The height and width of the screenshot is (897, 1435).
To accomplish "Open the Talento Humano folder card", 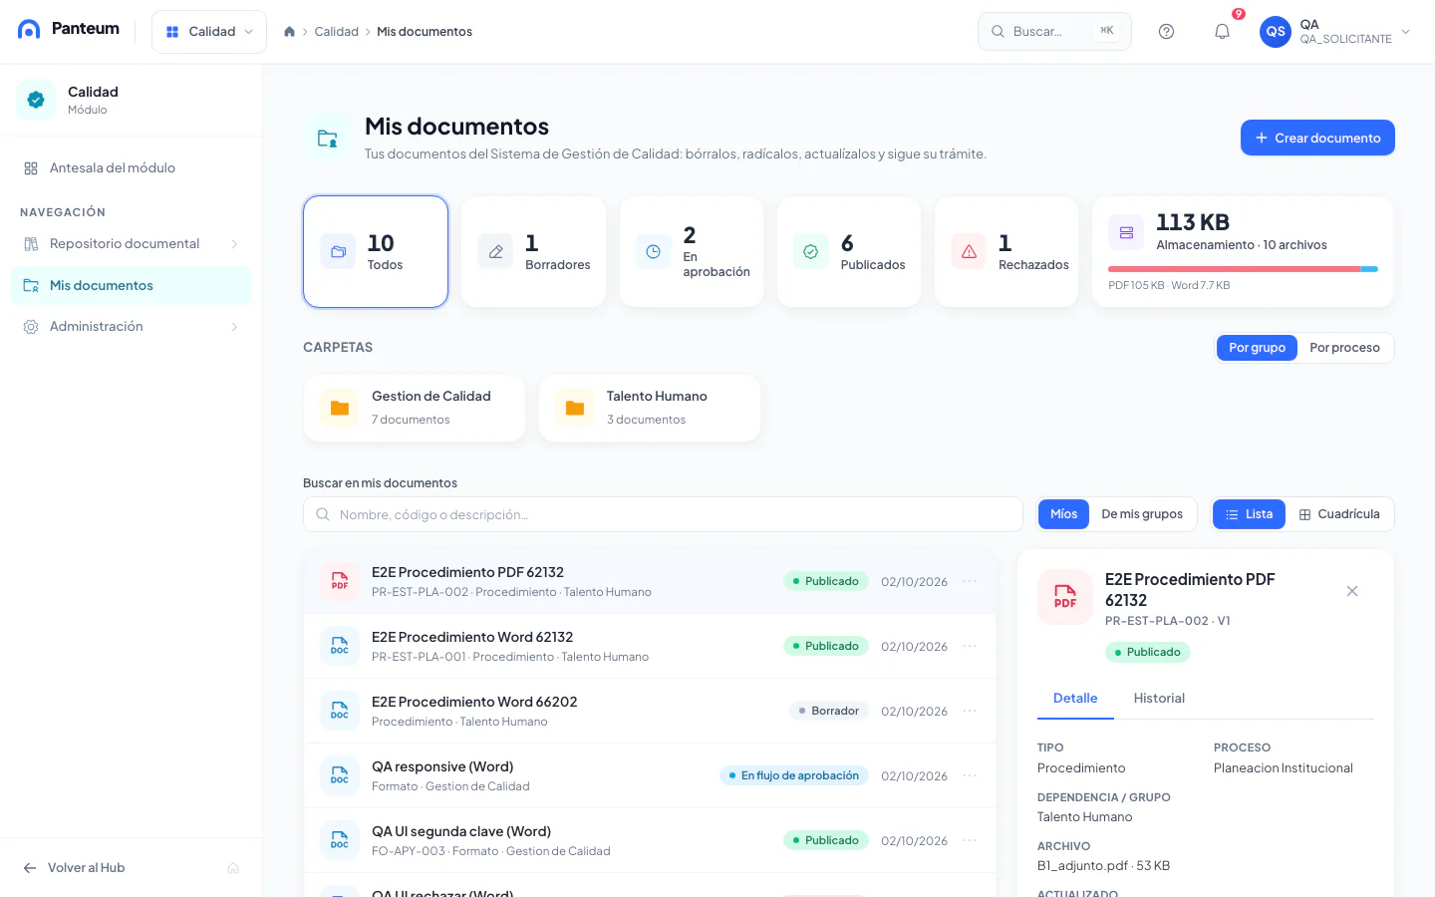I will coord(650,408).
